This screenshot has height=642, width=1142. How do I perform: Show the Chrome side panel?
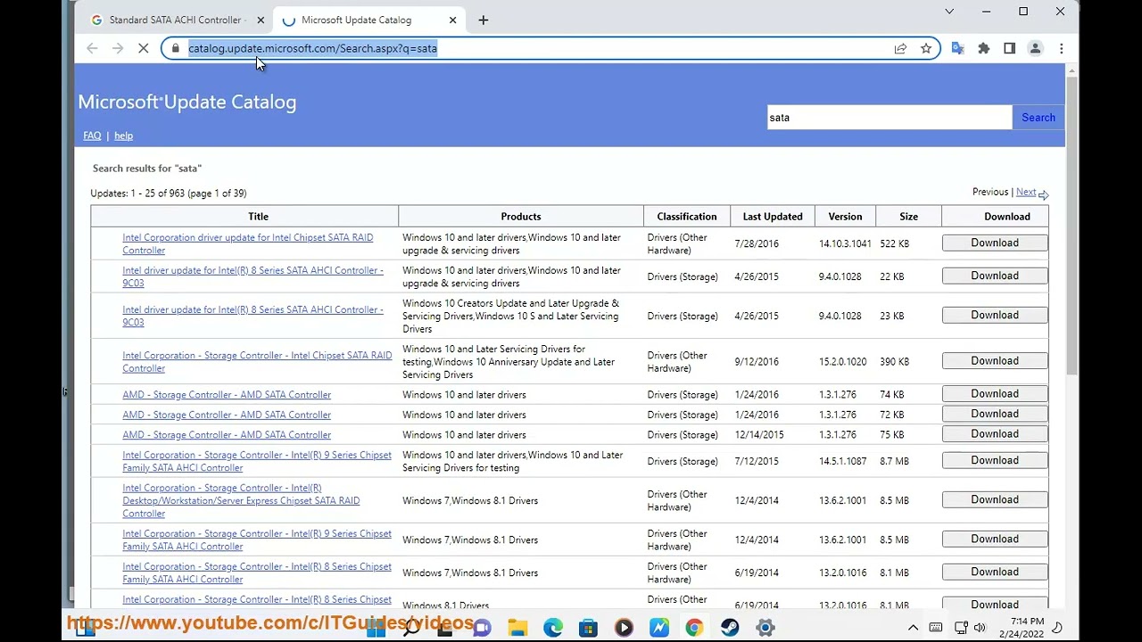[1009, 48]
